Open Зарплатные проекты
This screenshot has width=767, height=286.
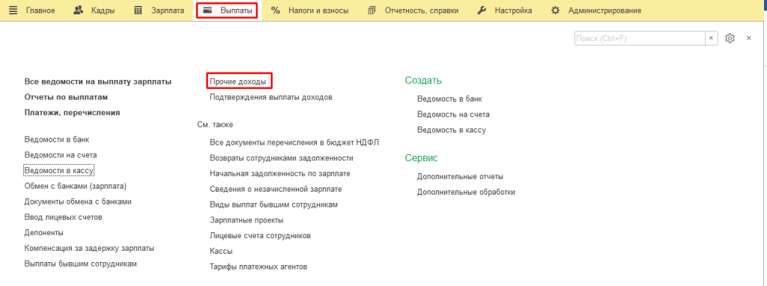point(246,220)
